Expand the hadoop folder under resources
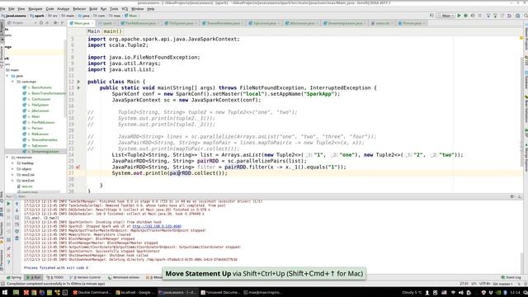528x297 pixels. click(13, 163)
